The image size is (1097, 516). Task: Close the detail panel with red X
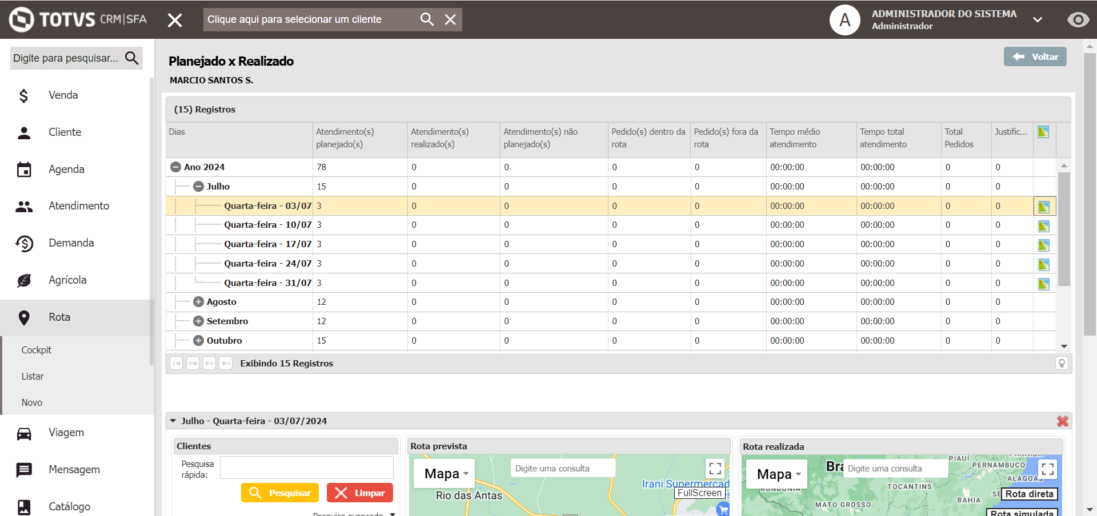pyautogui.click(x=1063, y=421)
